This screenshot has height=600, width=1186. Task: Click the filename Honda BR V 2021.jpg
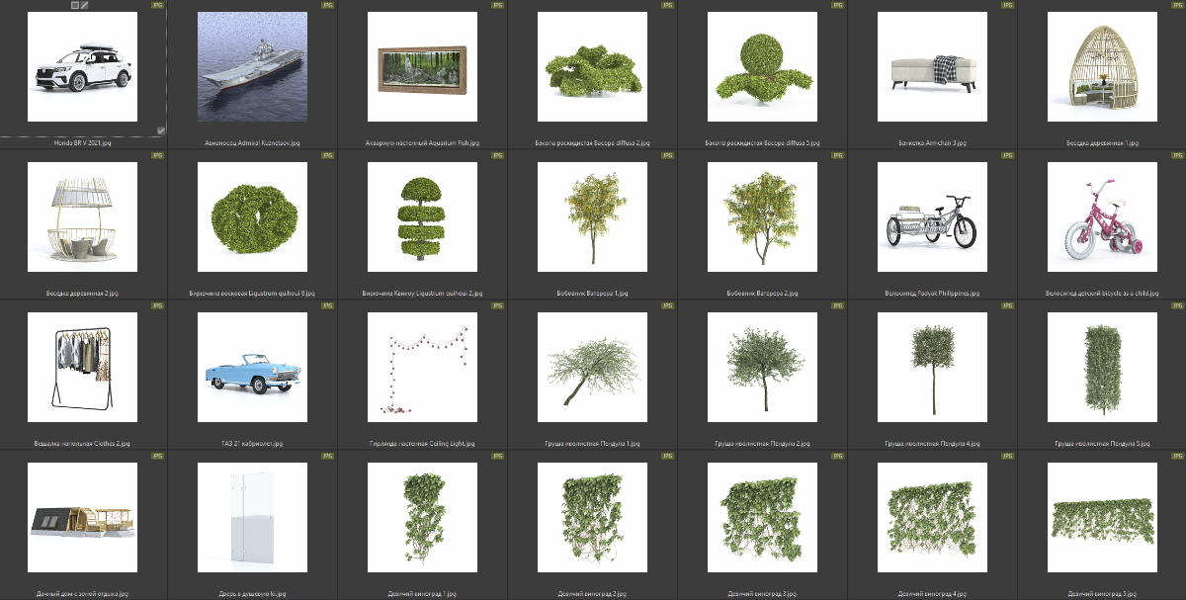[82, 143]
